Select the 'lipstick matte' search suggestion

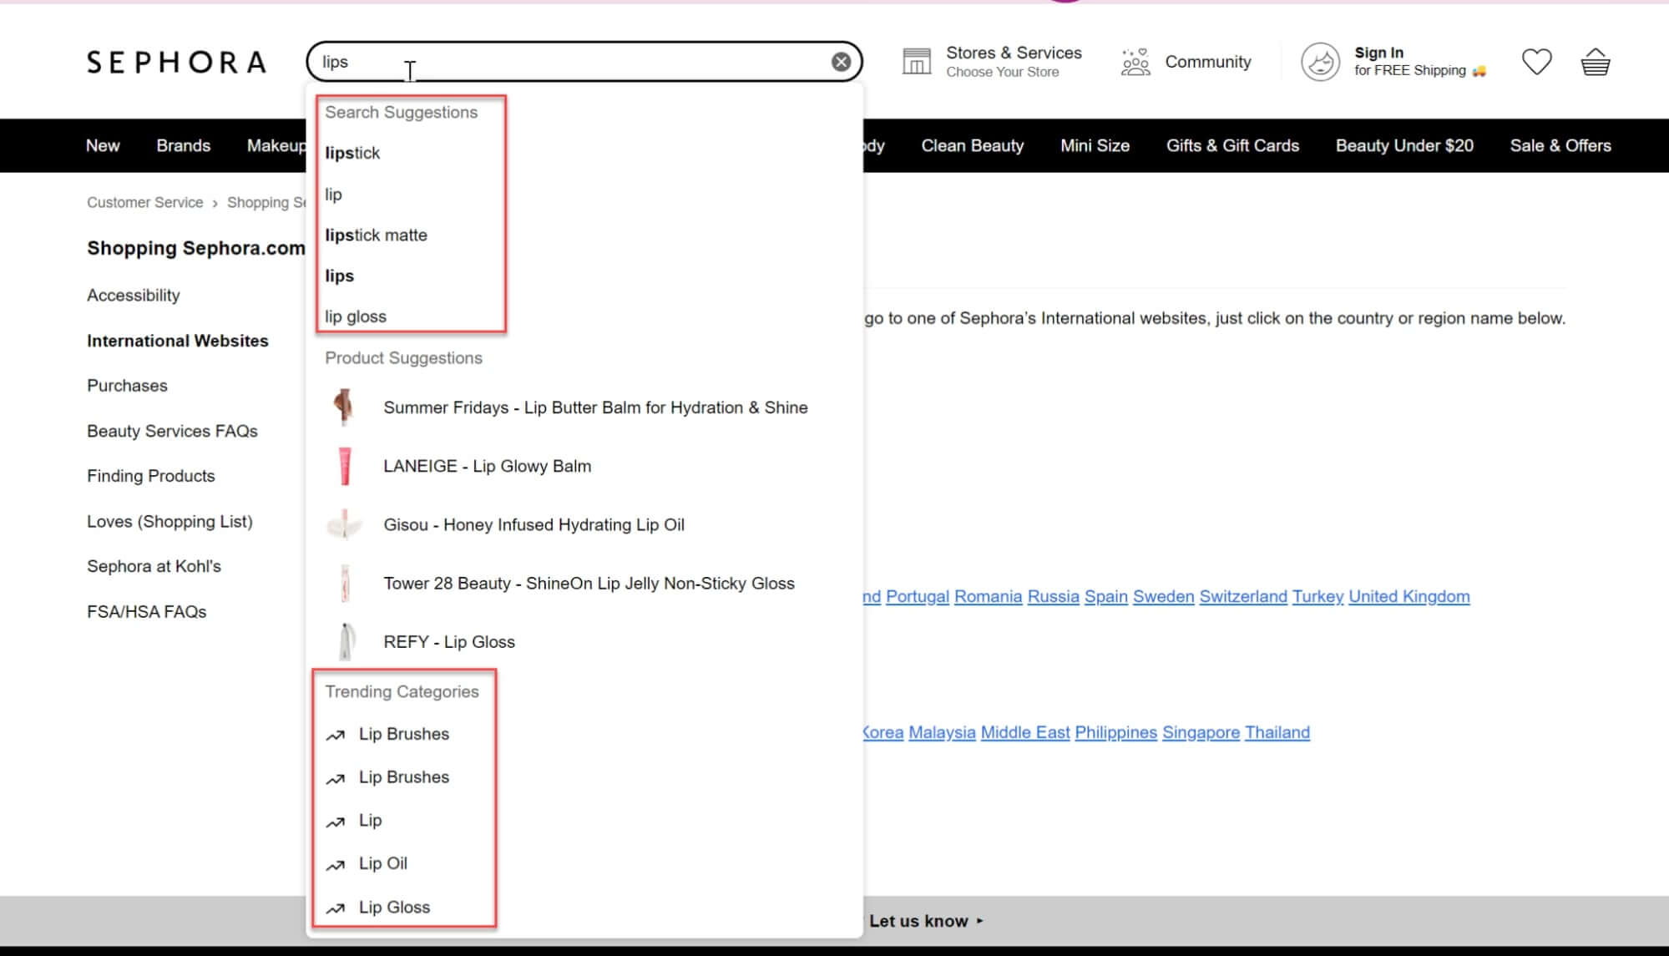tap(376, 235)
